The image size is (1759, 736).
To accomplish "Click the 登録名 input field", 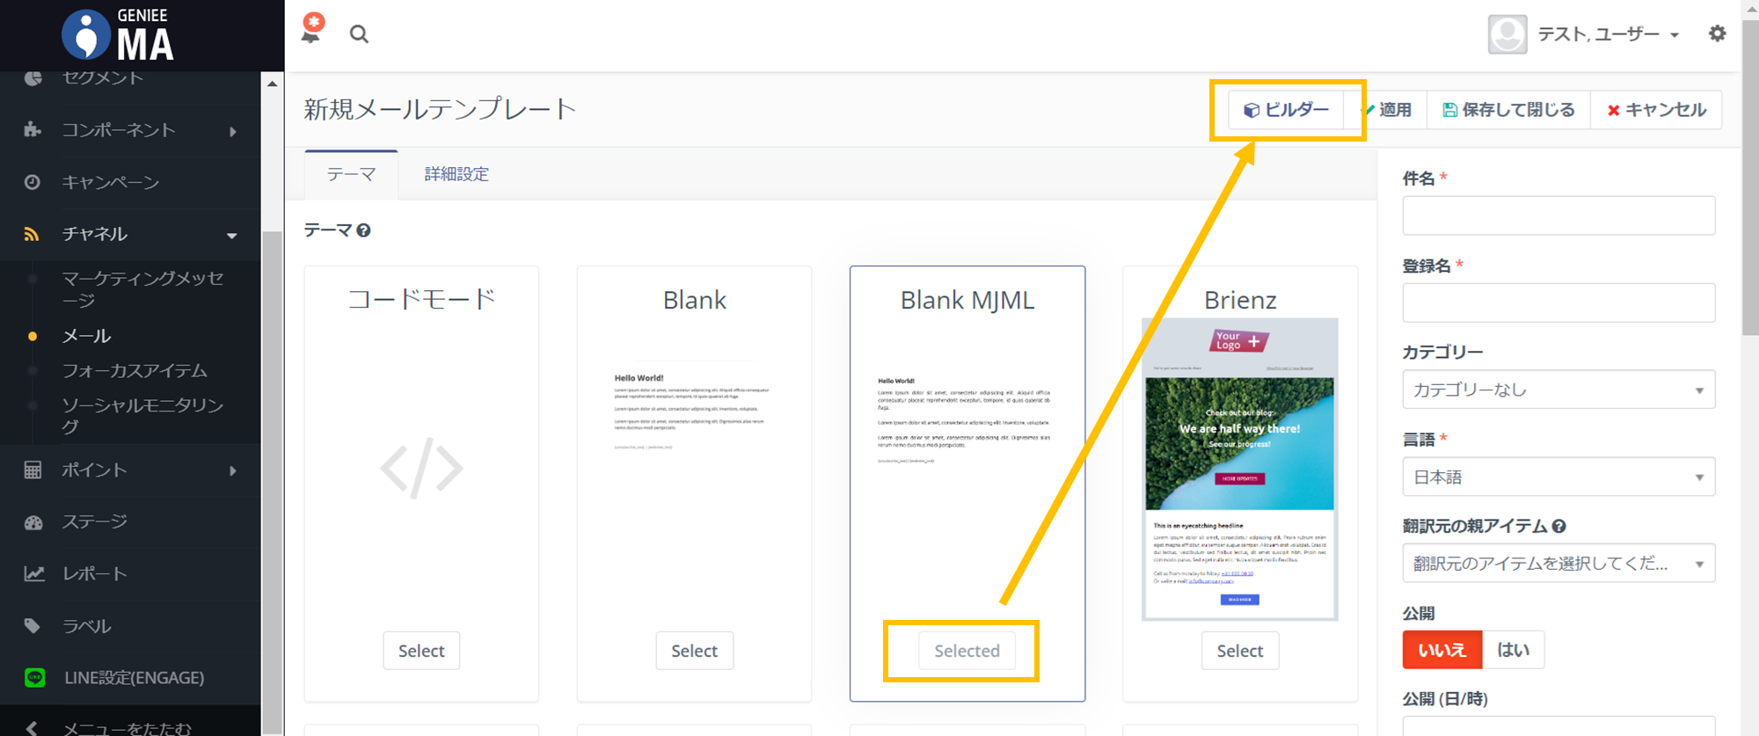I will click(1558, 302).
